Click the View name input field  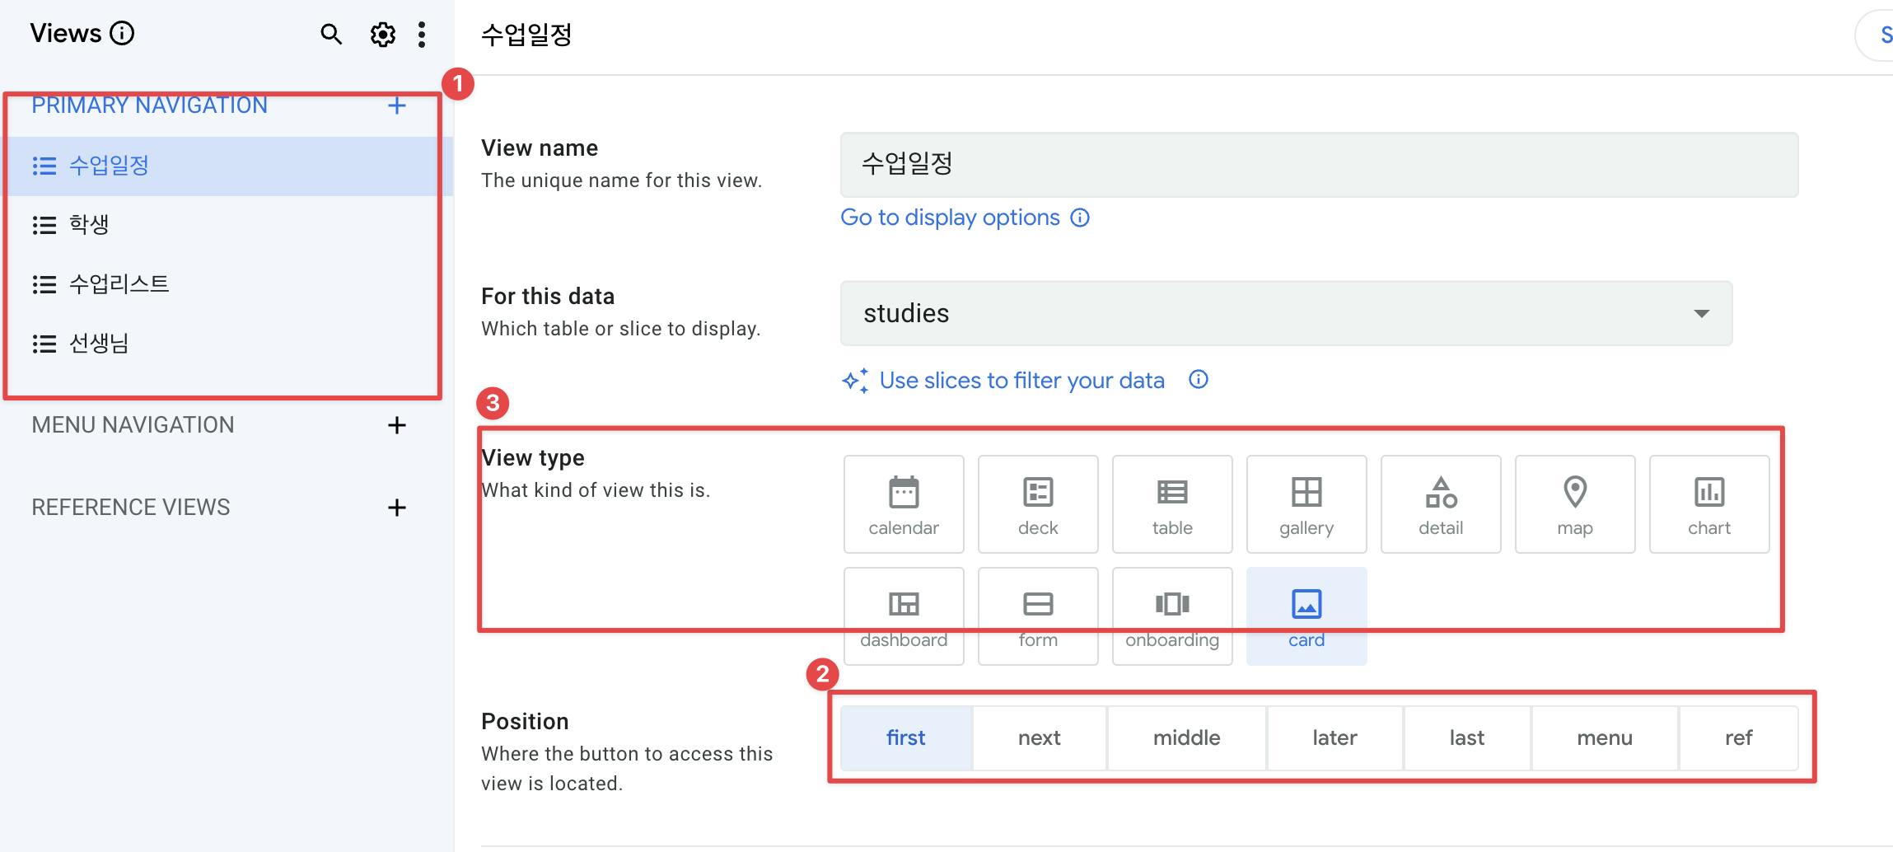point(1318,164)
